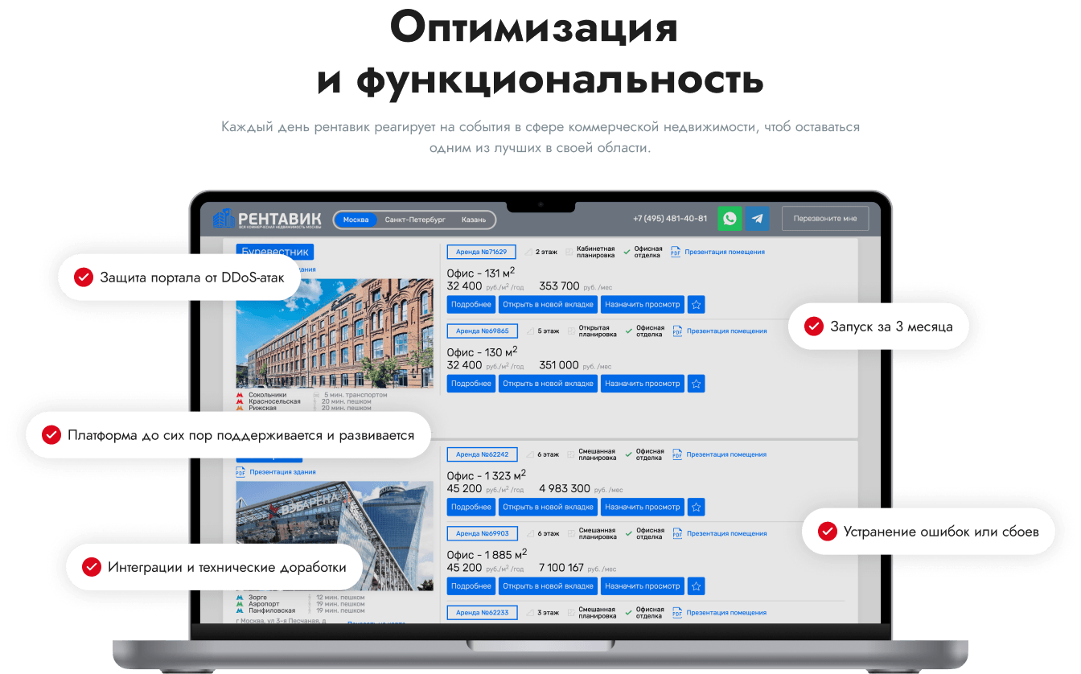
Task: Call the number +7 (495) 481-40-81
Action: tap(670, 219)
